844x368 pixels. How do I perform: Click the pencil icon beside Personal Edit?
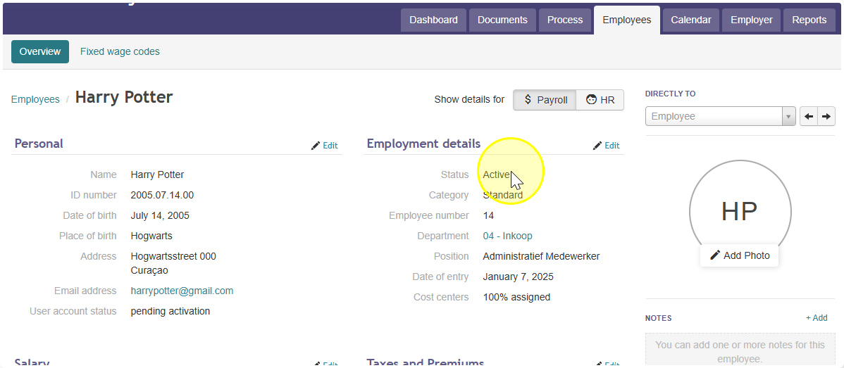316,146
